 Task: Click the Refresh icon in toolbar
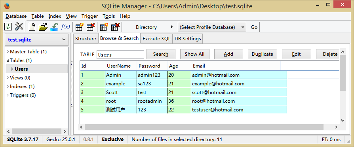pos(8,27)
